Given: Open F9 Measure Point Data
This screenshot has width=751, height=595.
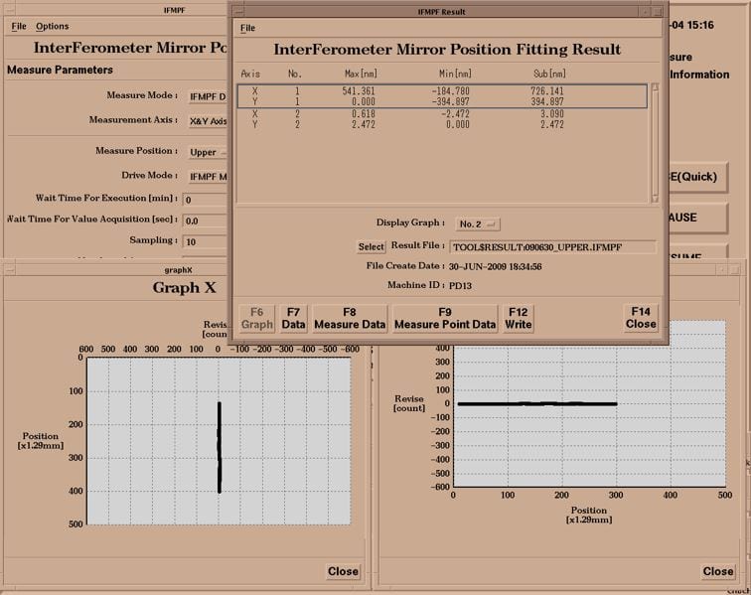Looking at the screenshot, I should 445,319.
